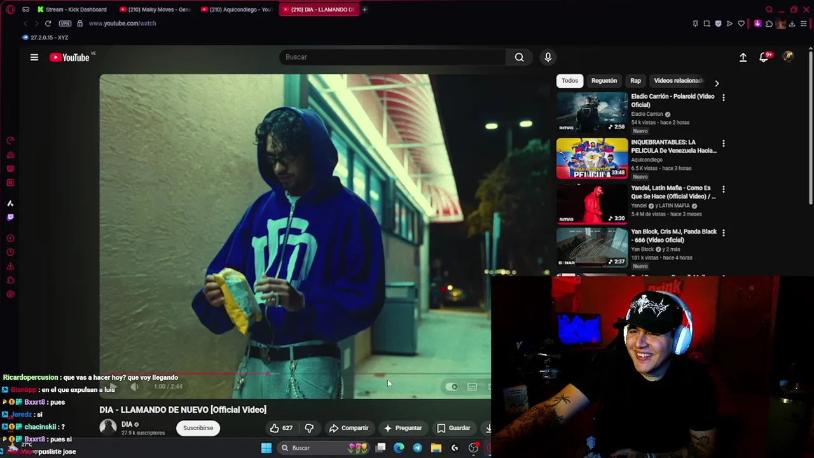Open INQUEBRANTABLES película video thumbnail

click(x=591, y=158)
